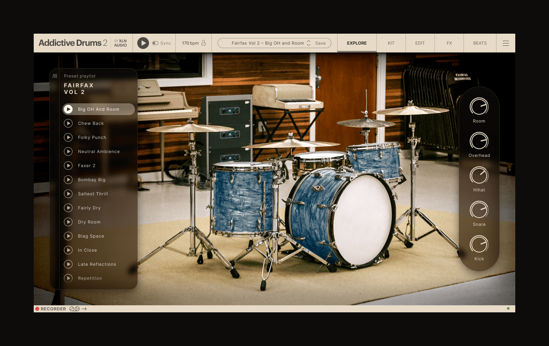Select the Folky Punch preset name

coord(92,137)
